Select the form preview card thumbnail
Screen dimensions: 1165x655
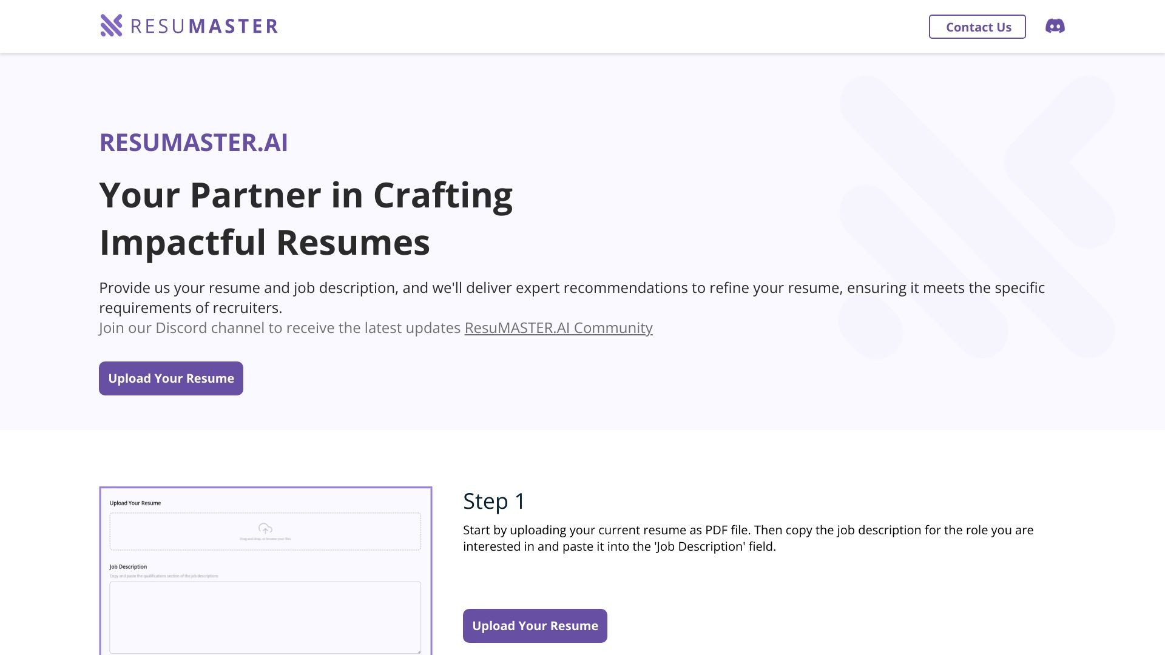pos(265,570)
